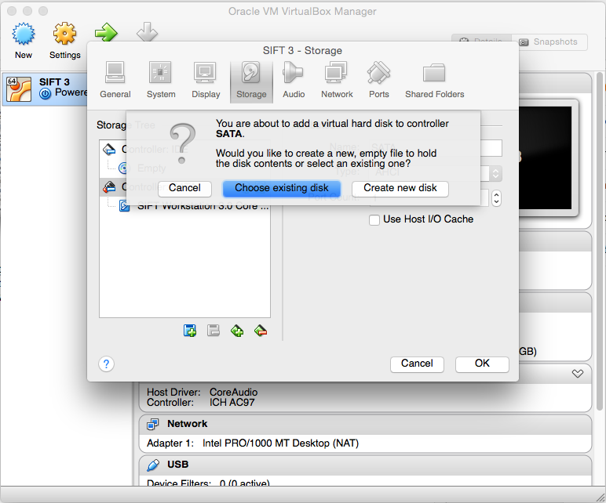
Task: Click the remove controller icon
Action: coord(261,331)
